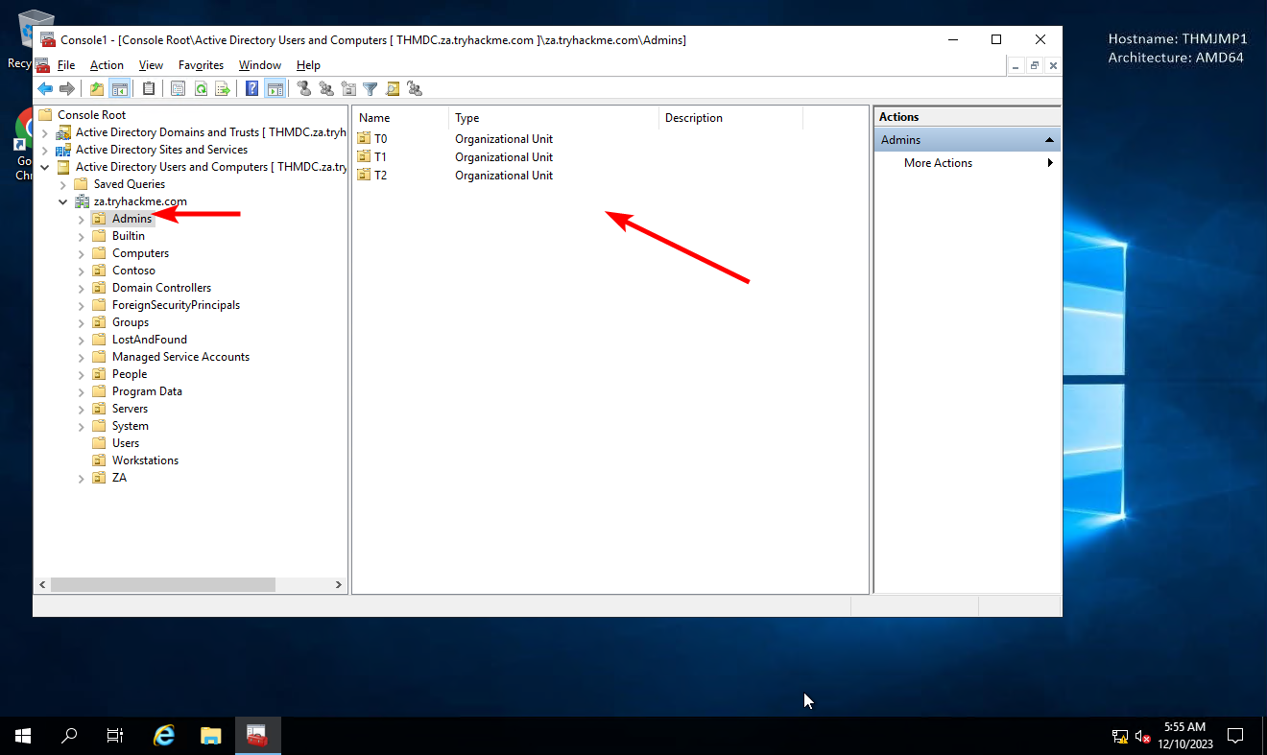The height and width of the screenshot is (755, 1267).
Task: Create new organizational unit via toolbar icon
Action: pos(348,88)
